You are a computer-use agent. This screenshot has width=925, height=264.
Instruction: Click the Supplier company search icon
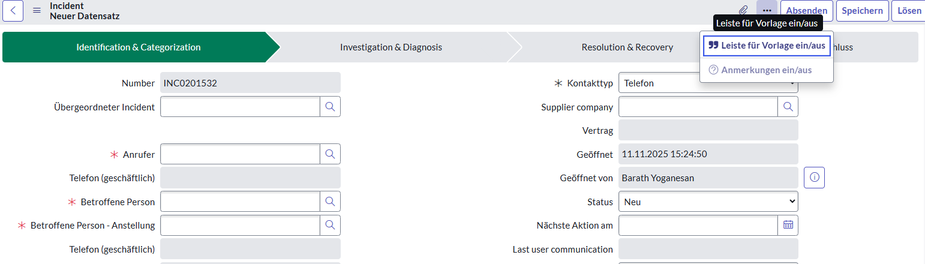point(788,107)
